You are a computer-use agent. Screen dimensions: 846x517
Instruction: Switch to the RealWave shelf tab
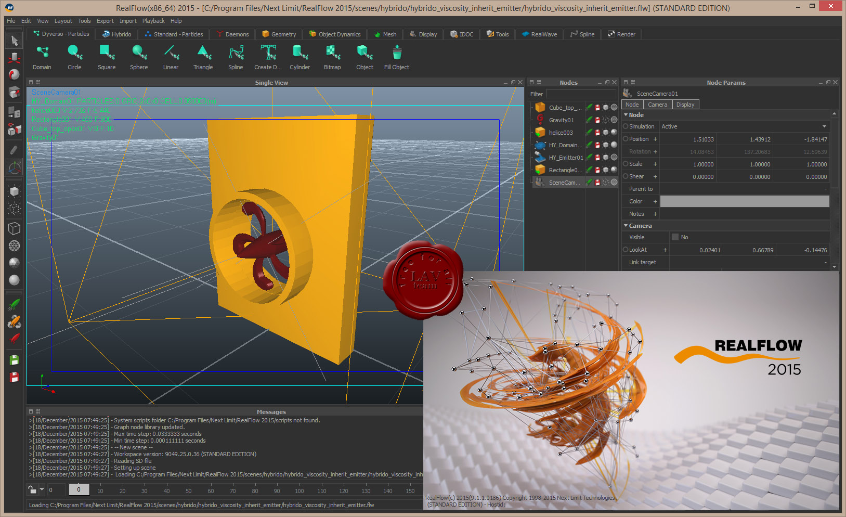pos(539,34)
